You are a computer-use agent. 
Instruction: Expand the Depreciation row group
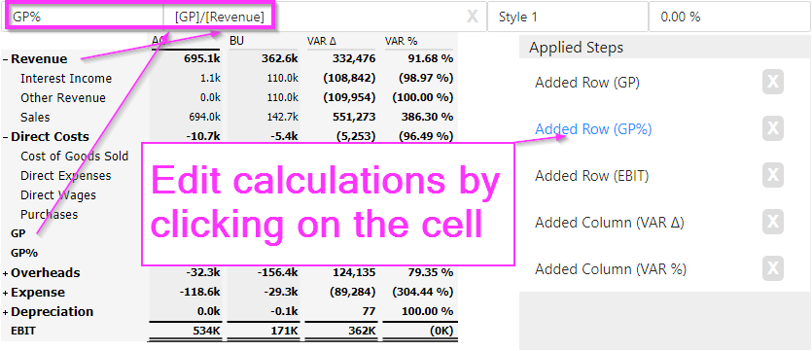5,312
